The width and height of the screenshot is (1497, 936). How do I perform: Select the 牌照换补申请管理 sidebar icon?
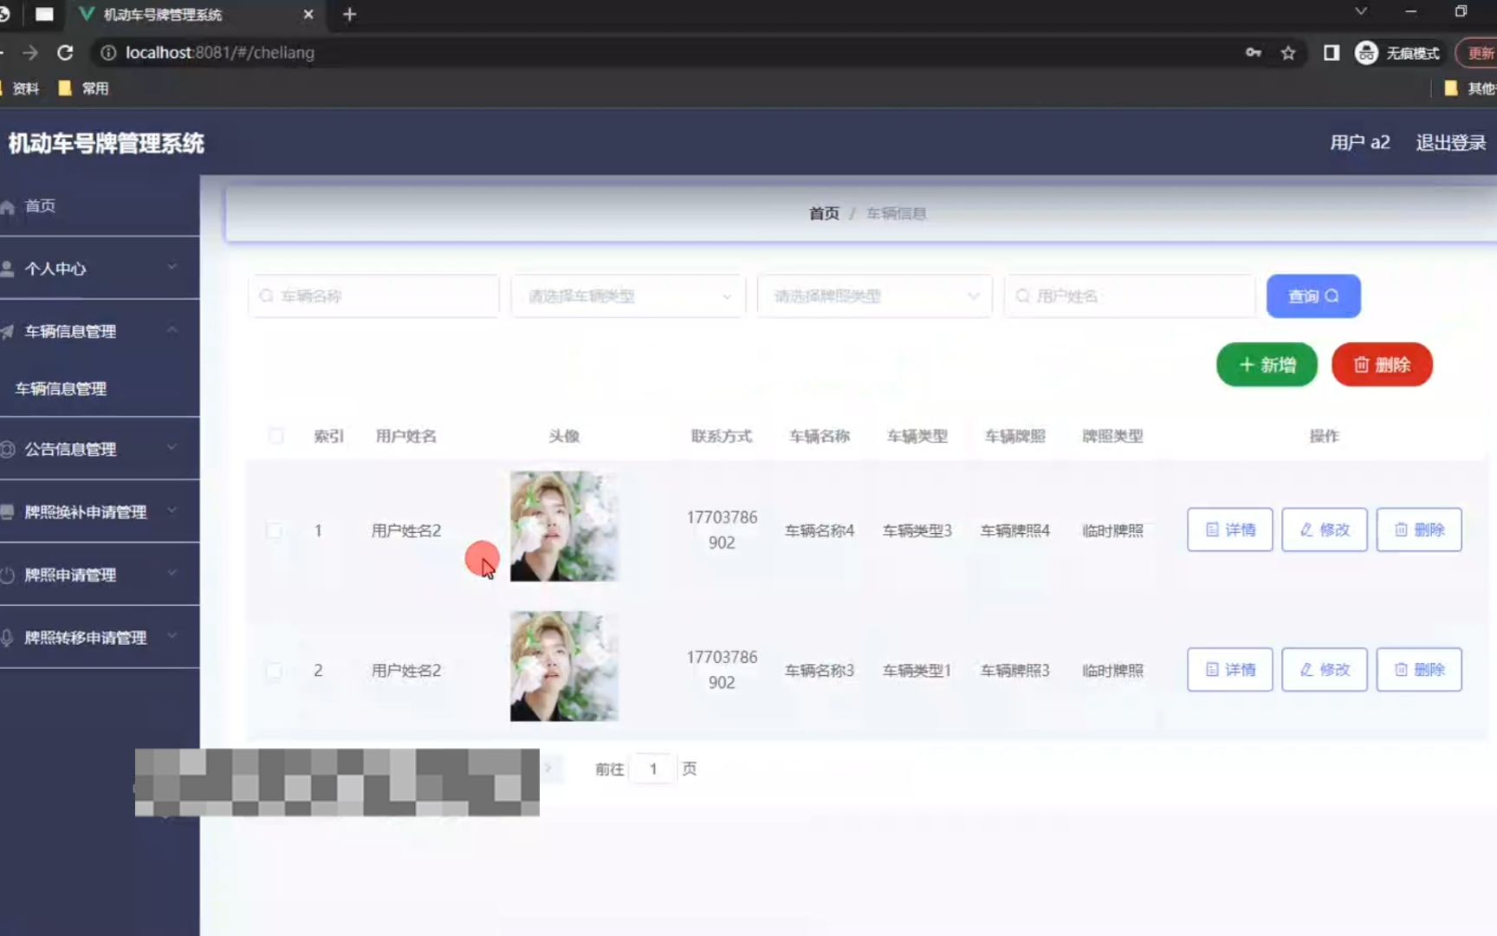(9, 511)
